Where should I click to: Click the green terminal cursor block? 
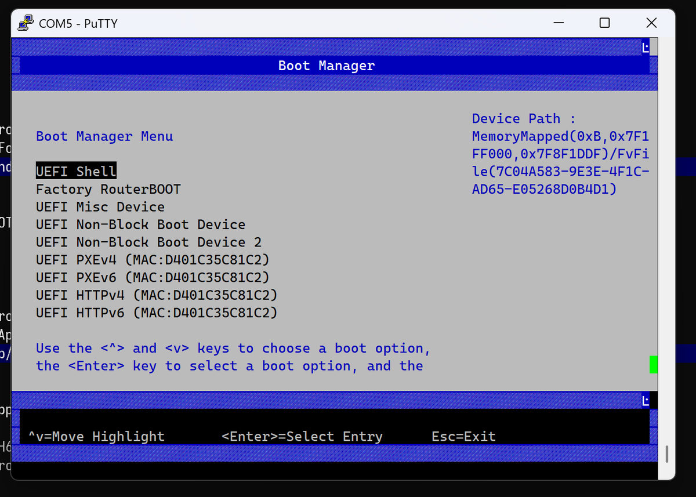pyautogui.click(x=653, y=364)
